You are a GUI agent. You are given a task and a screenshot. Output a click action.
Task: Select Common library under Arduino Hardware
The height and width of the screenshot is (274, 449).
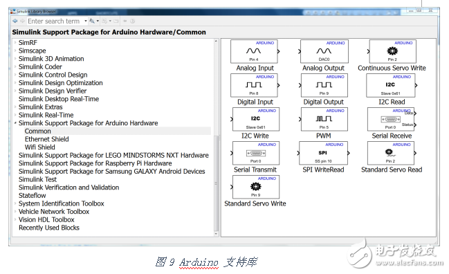tap(38, 131)
